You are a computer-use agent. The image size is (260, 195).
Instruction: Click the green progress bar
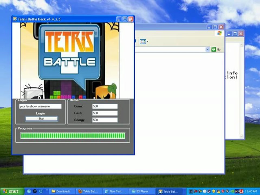point(73,136)
